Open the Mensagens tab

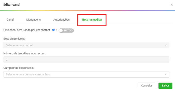[x=34, y=20]
